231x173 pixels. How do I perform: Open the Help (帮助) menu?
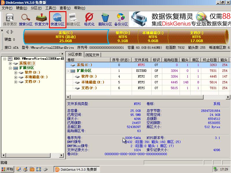[80, 8]
